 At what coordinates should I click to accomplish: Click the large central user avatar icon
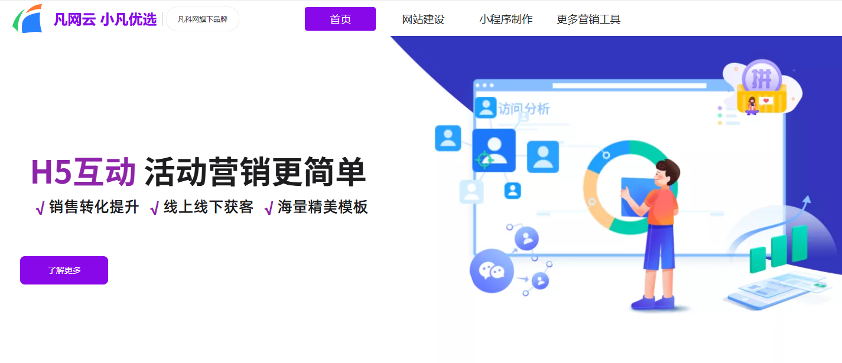494,151
